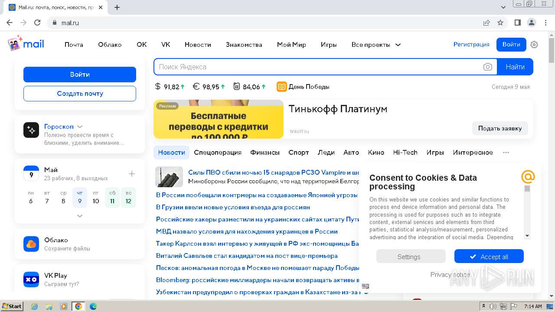Reload the page
The width and height of the screenshot is (555, 312).
pos(37,23)
